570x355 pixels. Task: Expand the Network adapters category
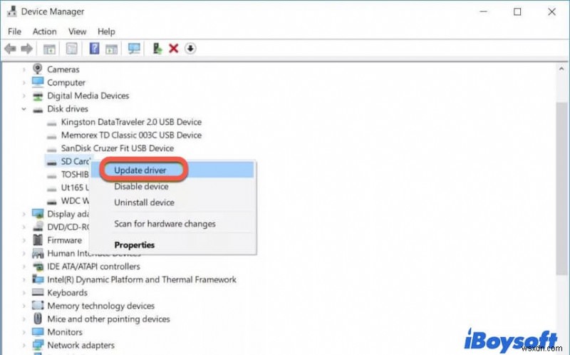point(24,345)
